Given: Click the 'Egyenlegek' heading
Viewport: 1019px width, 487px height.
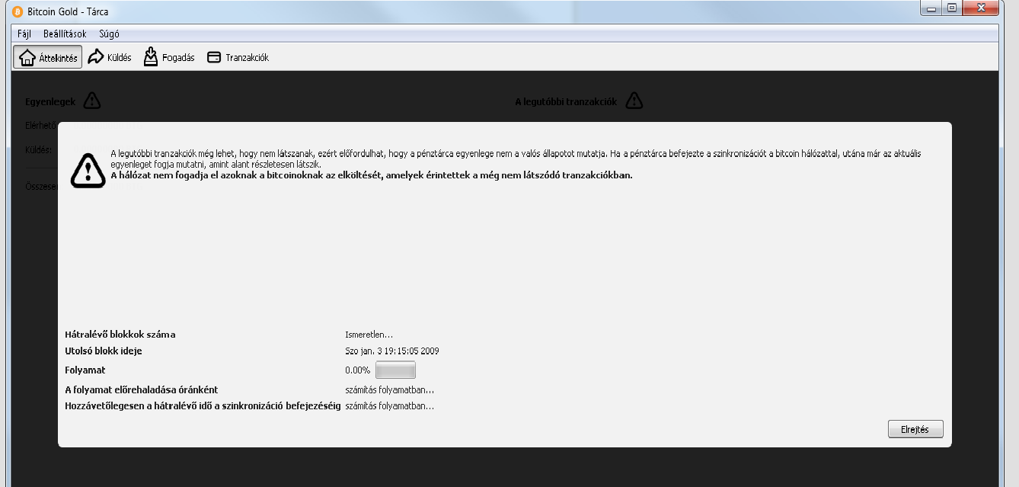Looking at the screenshot, I should (x=50, y=101).
